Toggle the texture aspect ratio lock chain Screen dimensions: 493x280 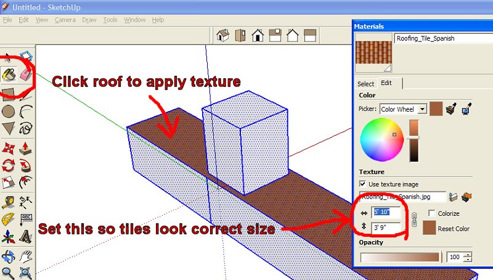(x=415, y=220)
